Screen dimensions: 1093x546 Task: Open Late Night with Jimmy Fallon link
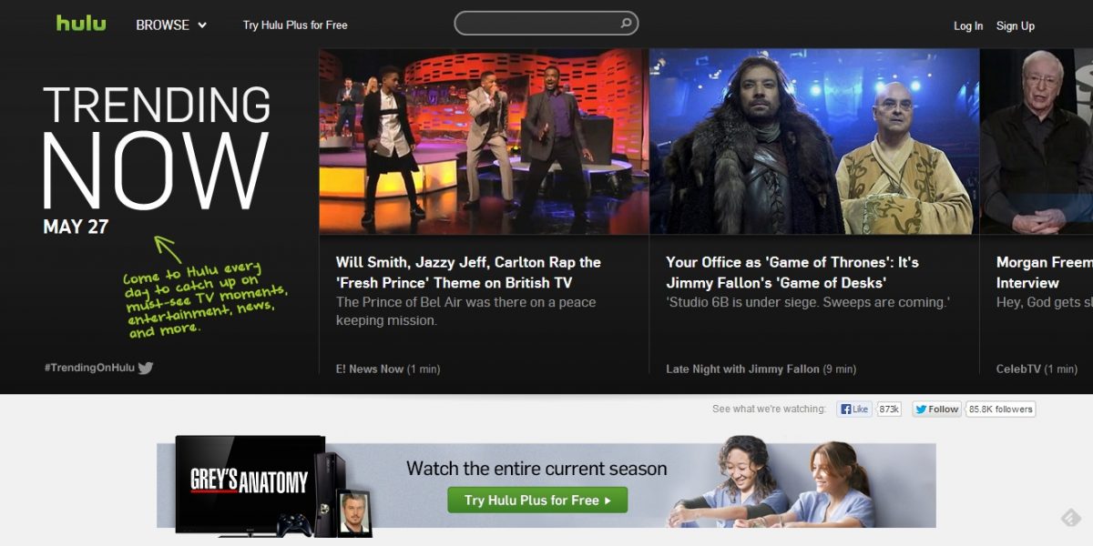[x=742, y=369]
